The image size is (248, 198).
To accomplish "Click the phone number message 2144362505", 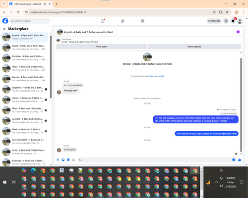I will (69, 149).
